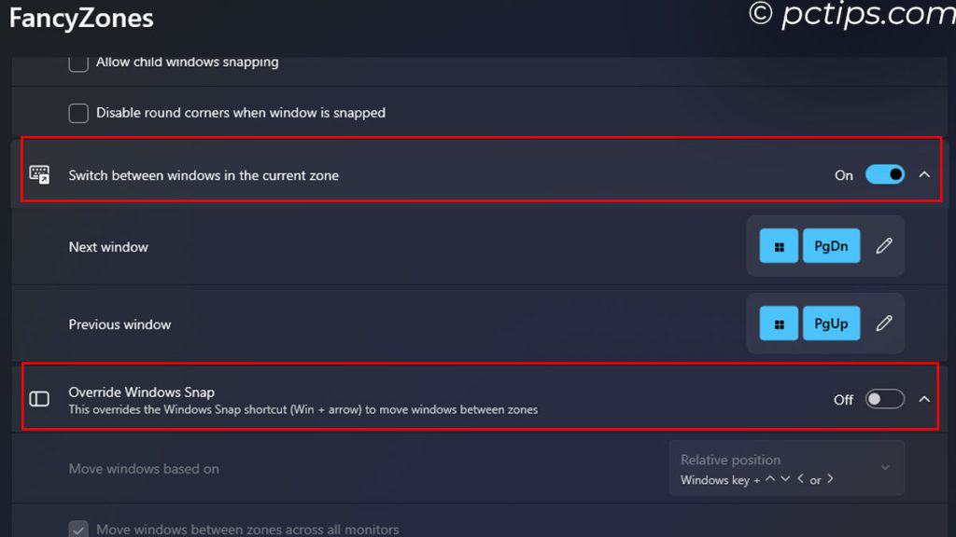Viewport: 956px width, 537px height.
Task: Check Disable round corners when window is snapped
Action: click(x=79, y=113)
